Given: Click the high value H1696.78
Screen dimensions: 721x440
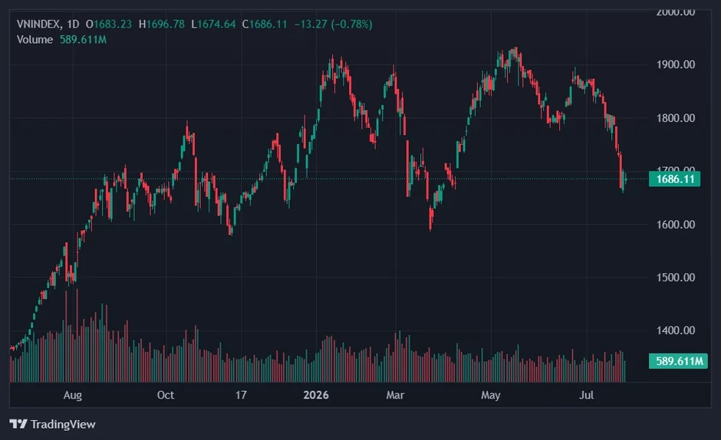Looking at the screenshot, I should pyautogui.click(x=162, y=24).
